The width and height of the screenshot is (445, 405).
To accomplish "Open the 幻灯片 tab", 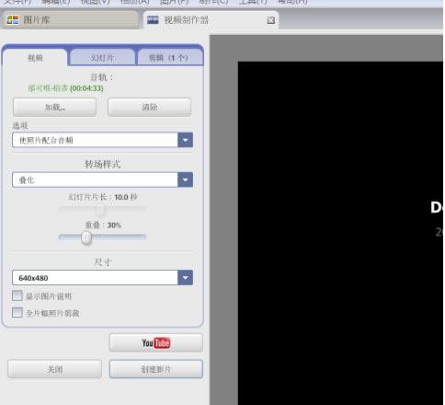I will click(102, 58).
